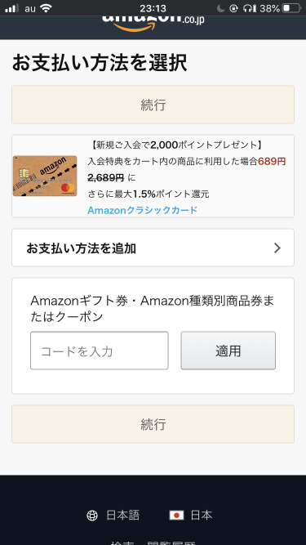
Task: Tap the Wi-Fi status icon
Action: coord(46,8)
